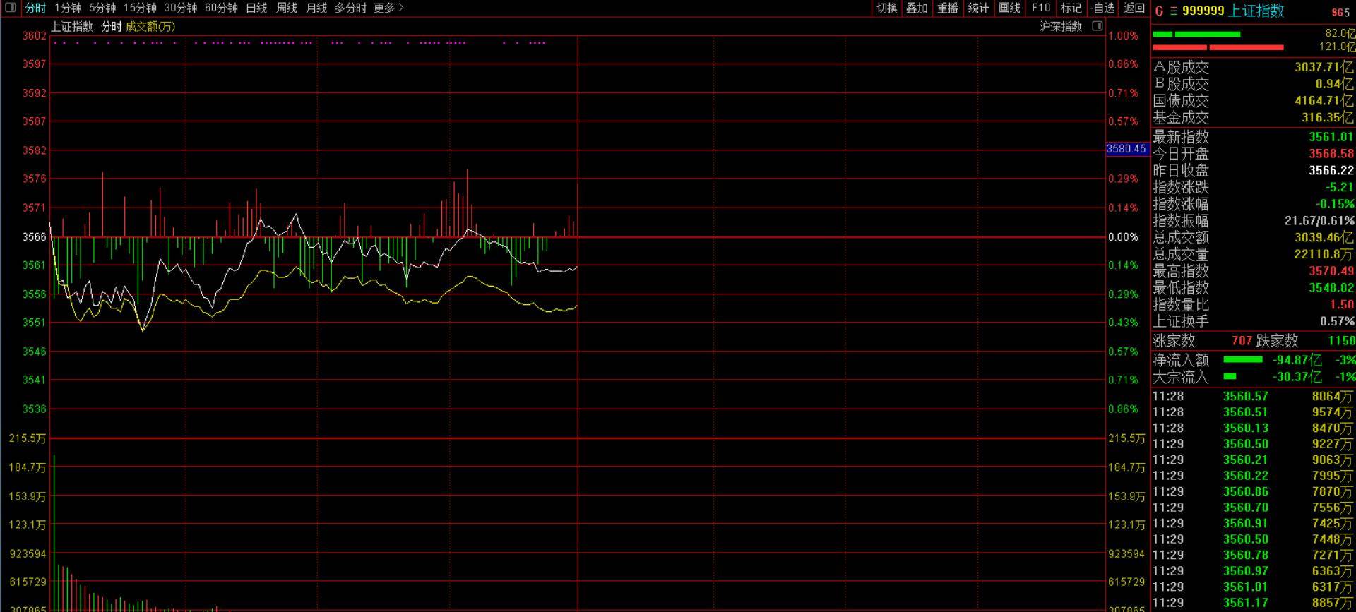Click the 跌家数 count 1158

pos(1341,341)
